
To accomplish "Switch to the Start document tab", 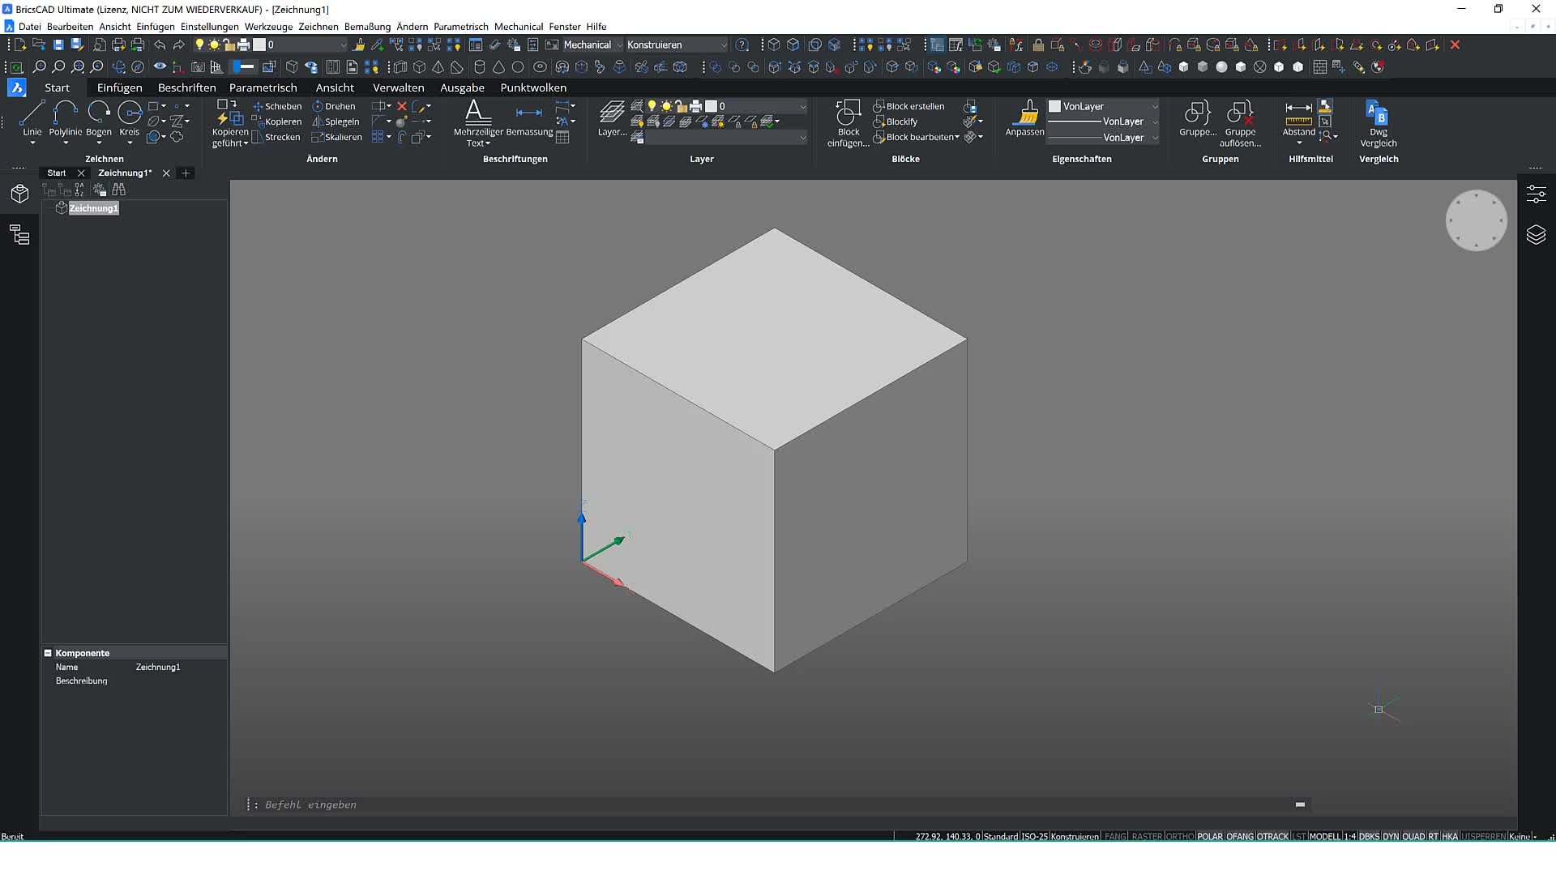I will coord(56,173).
